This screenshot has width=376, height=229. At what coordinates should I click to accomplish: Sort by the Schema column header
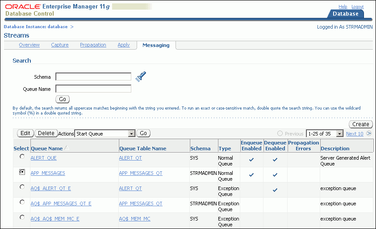(x=200, y=148)
